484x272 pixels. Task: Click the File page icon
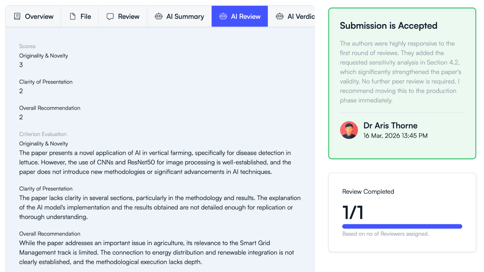coord(72,16)
